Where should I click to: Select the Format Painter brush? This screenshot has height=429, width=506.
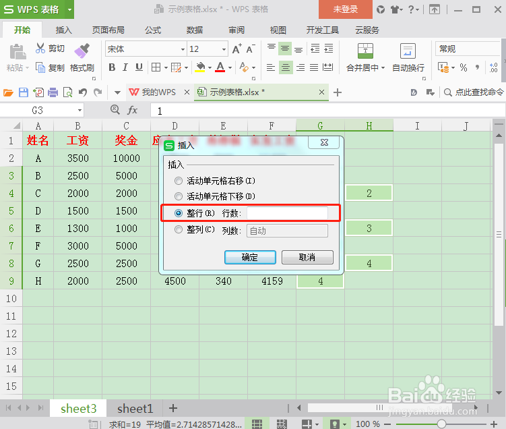pos(82,51)
